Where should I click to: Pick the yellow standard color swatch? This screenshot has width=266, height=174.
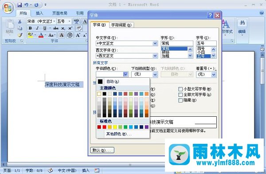point(115,127)
